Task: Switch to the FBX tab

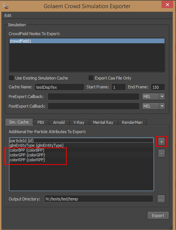Action: (x=41, y=122)
